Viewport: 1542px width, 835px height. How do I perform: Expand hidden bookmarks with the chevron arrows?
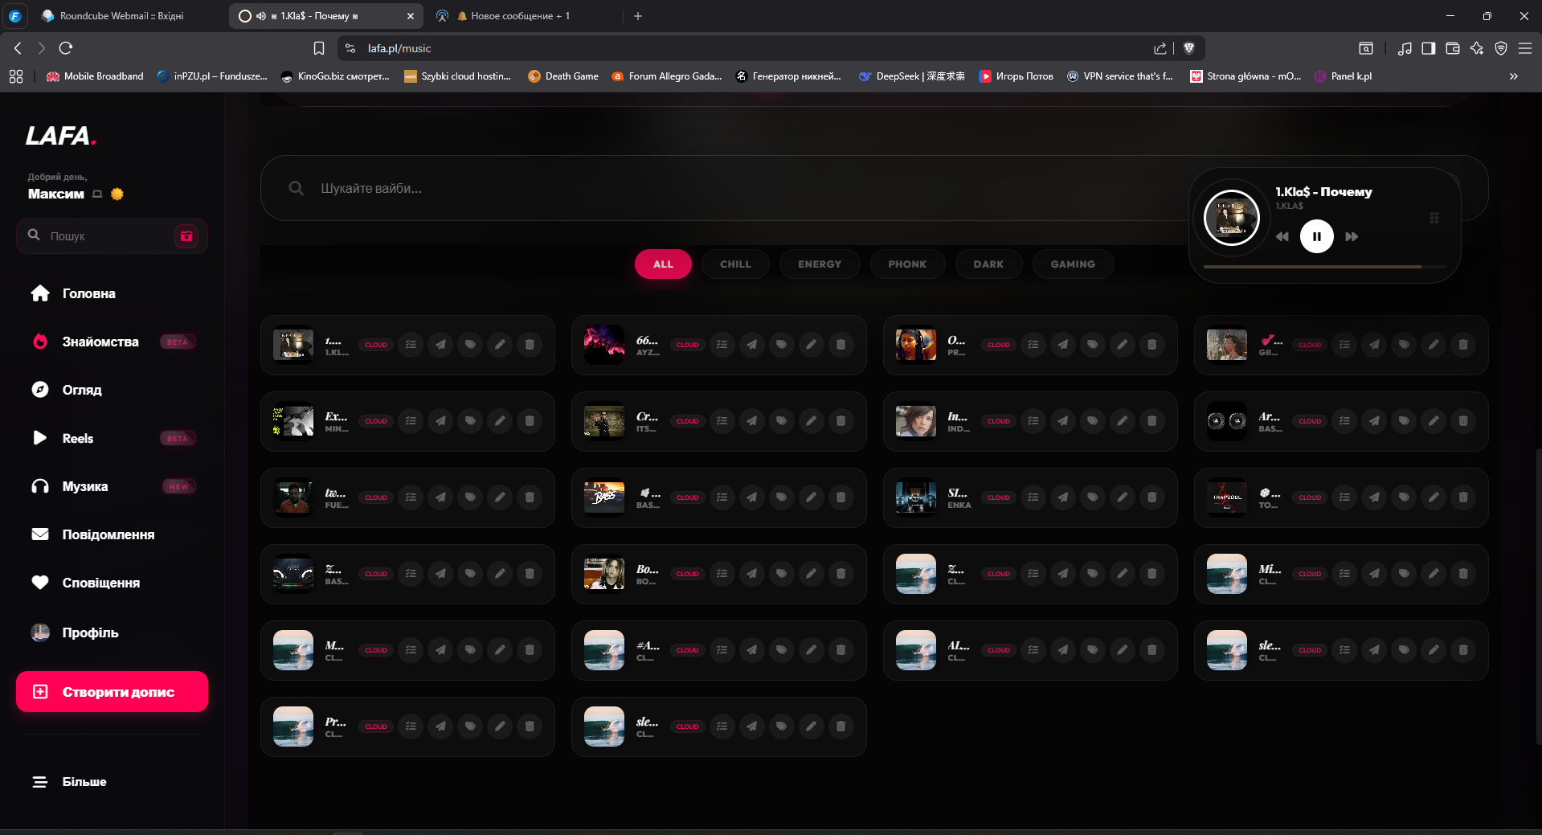1513,76
